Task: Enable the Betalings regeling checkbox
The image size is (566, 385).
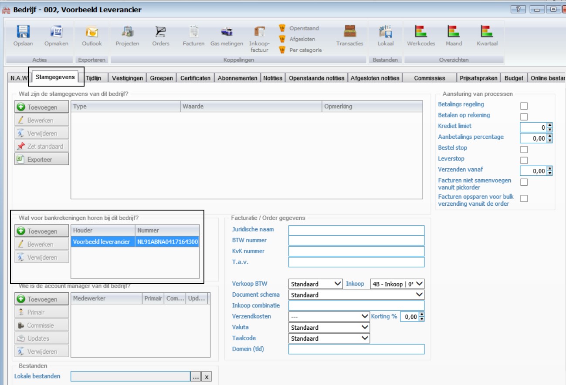Action: tap(524, 106)
